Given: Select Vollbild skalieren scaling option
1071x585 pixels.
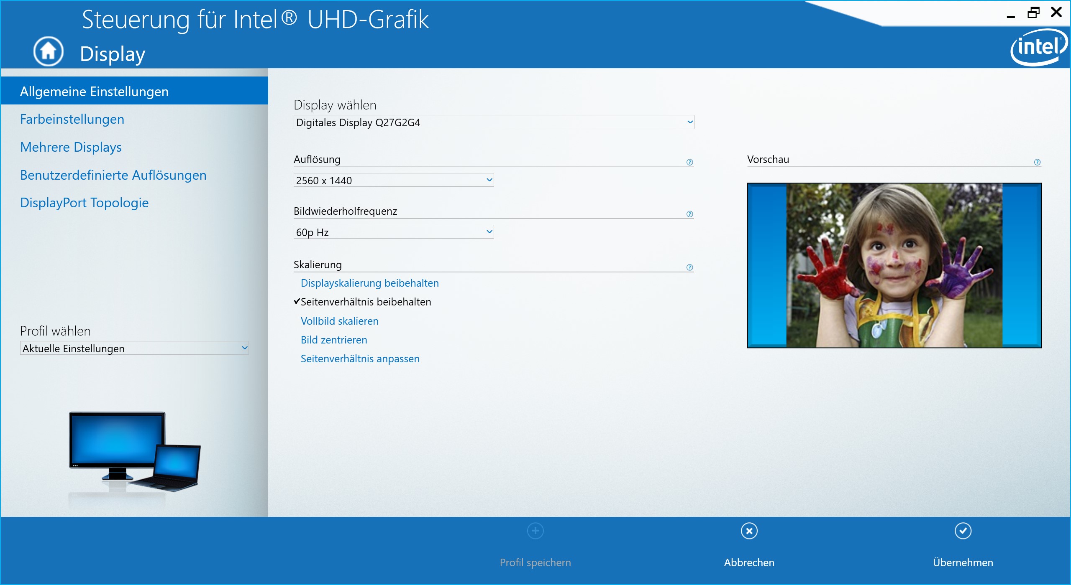Looking at the screenshot, I should pyautogui.click(x=339, y=321).
